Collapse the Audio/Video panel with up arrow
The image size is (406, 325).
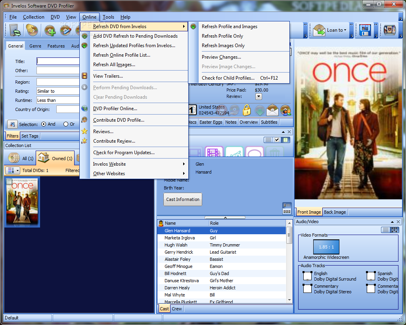tap(392, 222)
